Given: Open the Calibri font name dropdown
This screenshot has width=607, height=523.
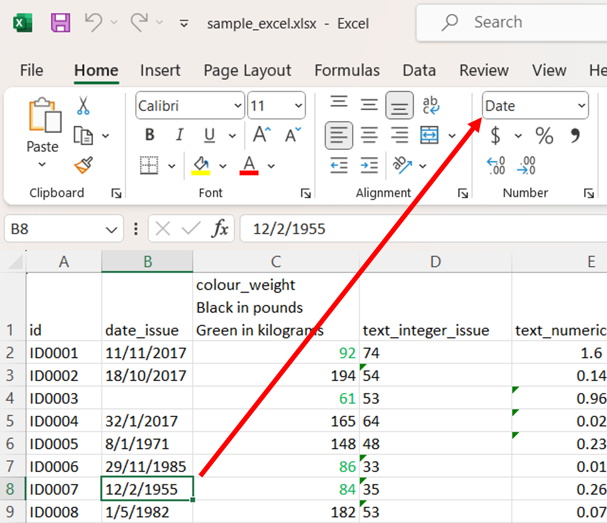Looking at the screenshot, I should 237,106.
